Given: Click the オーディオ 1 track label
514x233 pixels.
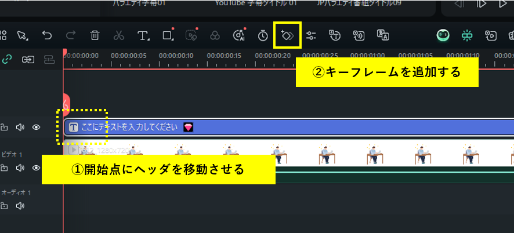Looking at the screenshot, I should (x=16, y=192).
